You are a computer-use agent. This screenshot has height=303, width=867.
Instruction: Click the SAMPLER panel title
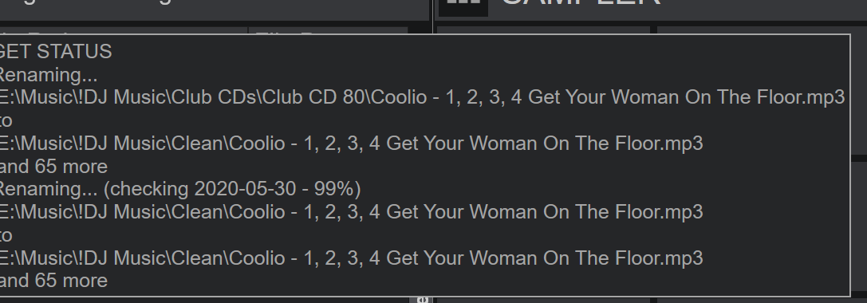point(580,3)
